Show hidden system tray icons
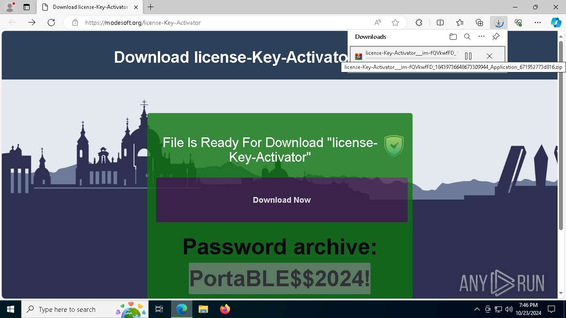Viewport: 566px width, 318px height. pos(477,309)
